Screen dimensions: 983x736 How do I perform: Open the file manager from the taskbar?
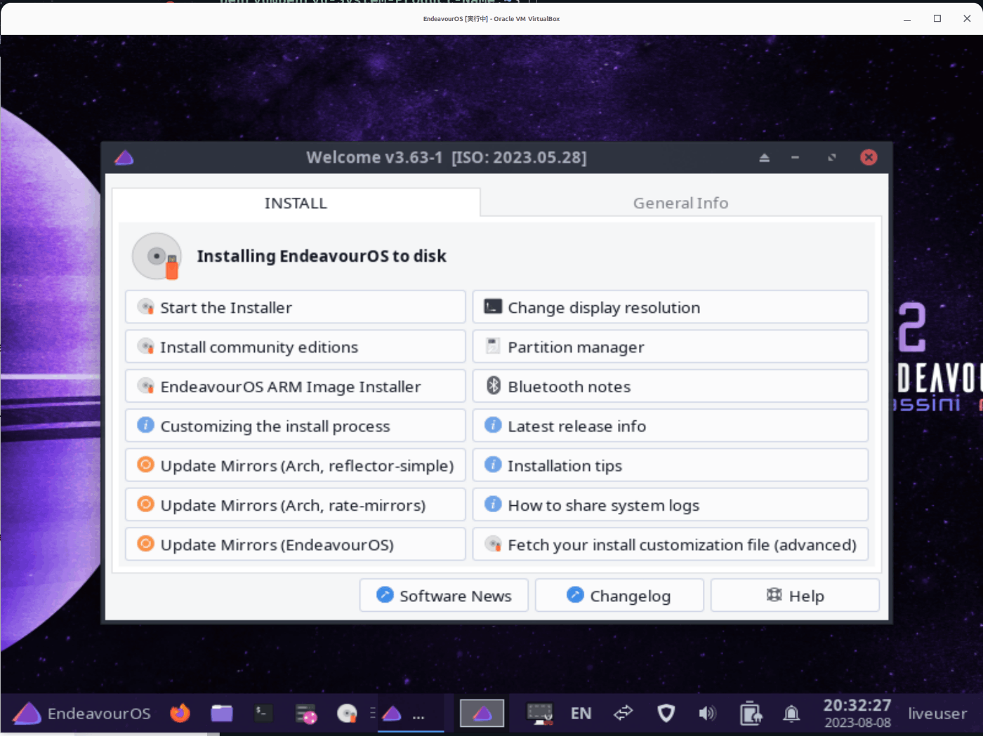[222, 714]
